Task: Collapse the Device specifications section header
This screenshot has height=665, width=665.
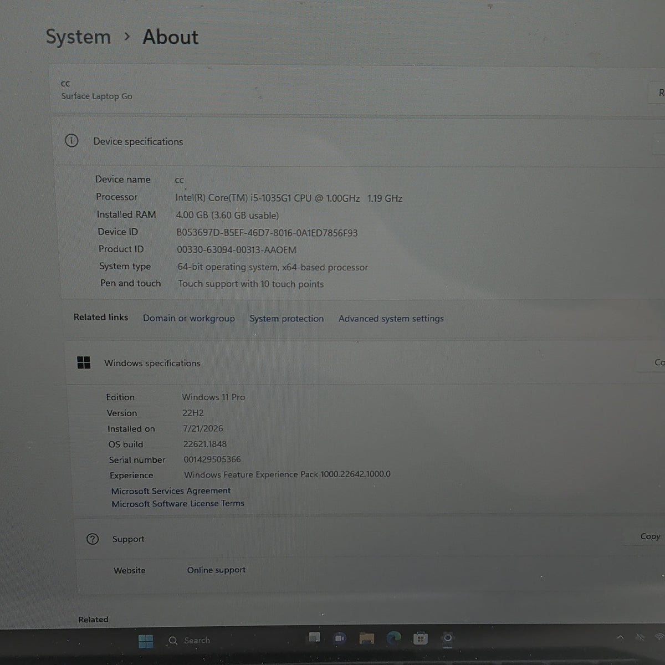Action: pos(360,141)
